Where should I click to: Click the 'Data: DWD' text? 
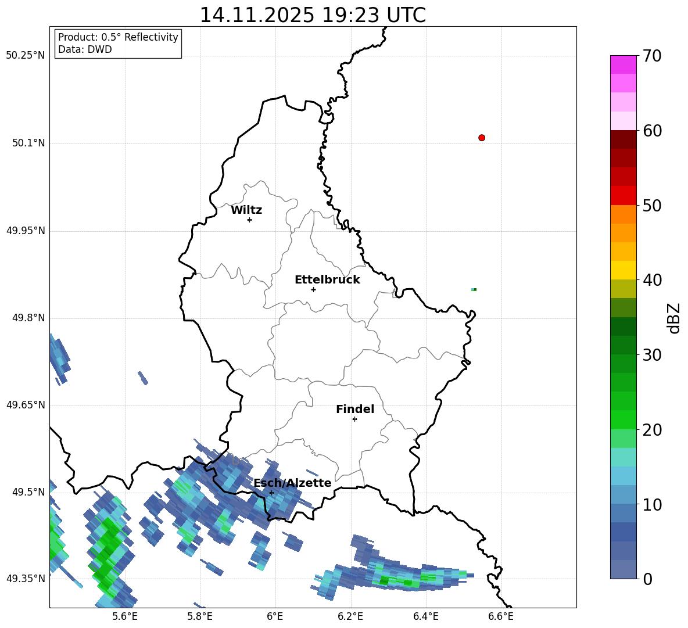[x=85, y=49]
